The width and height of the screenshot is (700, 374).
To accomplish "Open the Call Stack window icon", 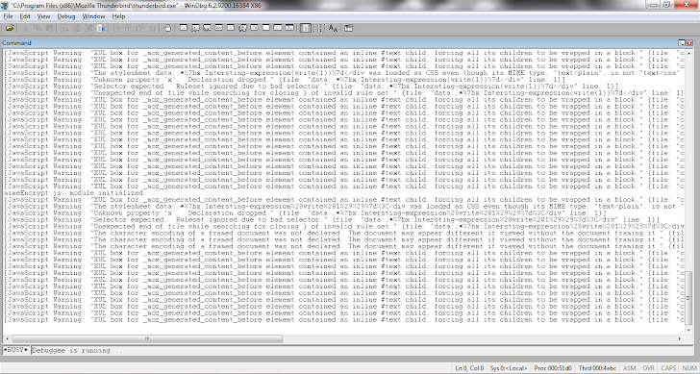I will click(x=242, y=28).
